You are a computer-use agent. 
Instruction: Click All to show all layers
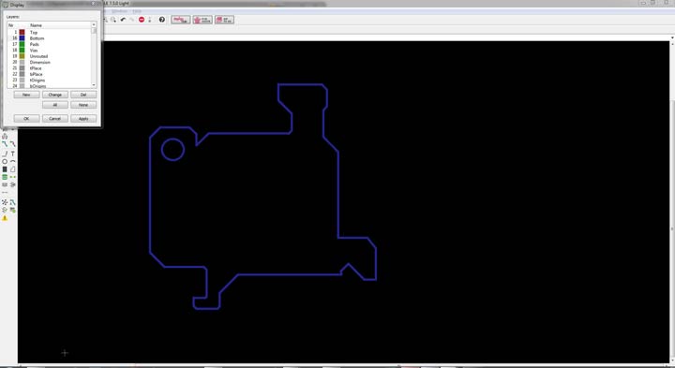pos(54,105)
